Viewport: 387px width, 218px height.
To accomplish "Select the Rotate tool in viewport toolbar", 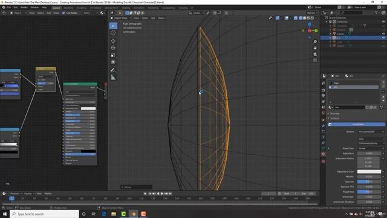I will pyautogui.click(x=113, y=48).
